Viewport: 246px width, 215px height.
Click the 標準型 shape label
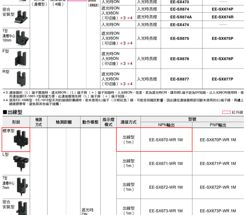tap(9, 131)
